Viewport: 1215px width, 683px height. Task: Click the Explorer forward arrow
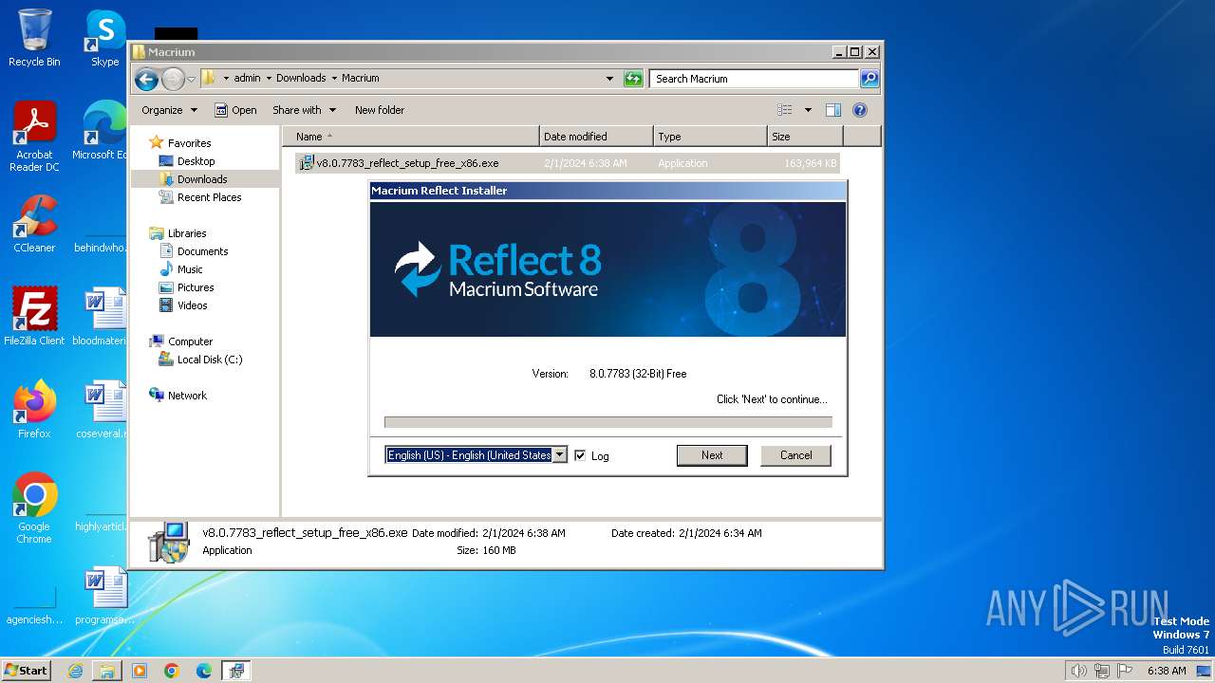(173, 79)
